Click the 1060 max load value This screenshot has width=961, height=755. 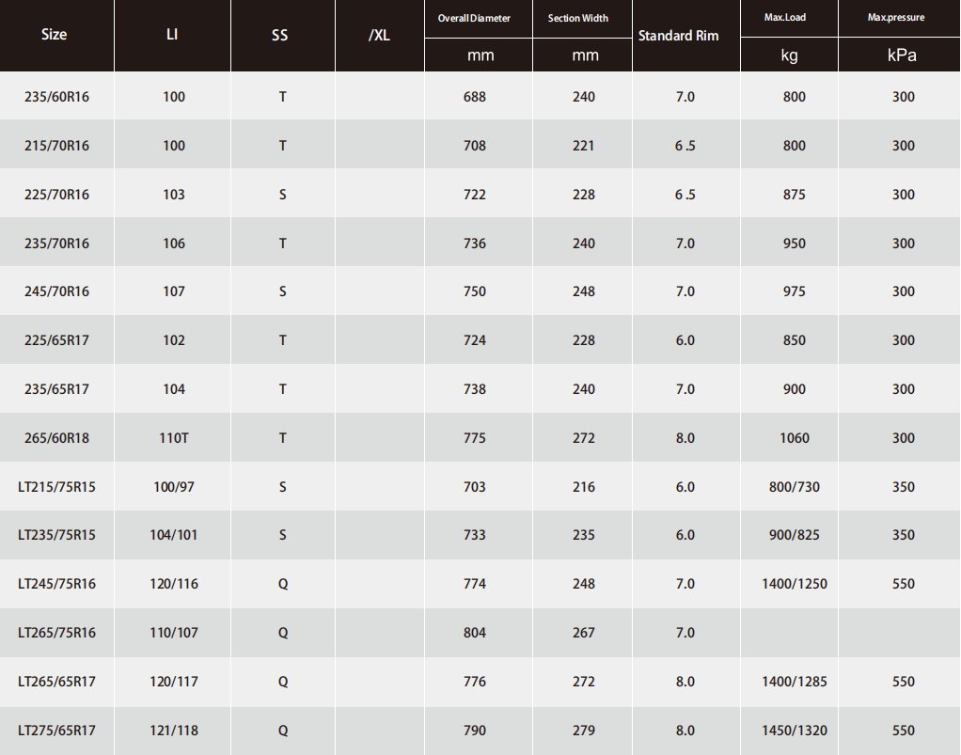pyautogui.click(x=794, y=438)
